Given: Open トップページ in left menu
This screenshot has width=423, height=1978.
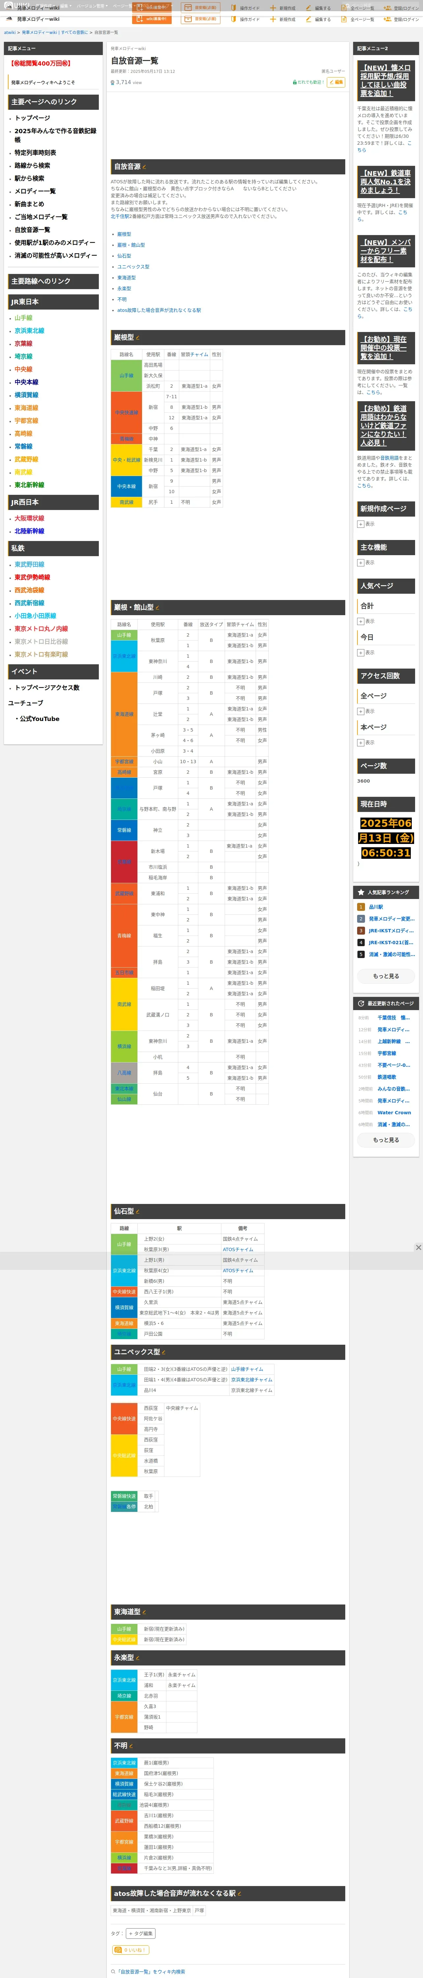Looking at the screenshot, I should coord(32,118).
